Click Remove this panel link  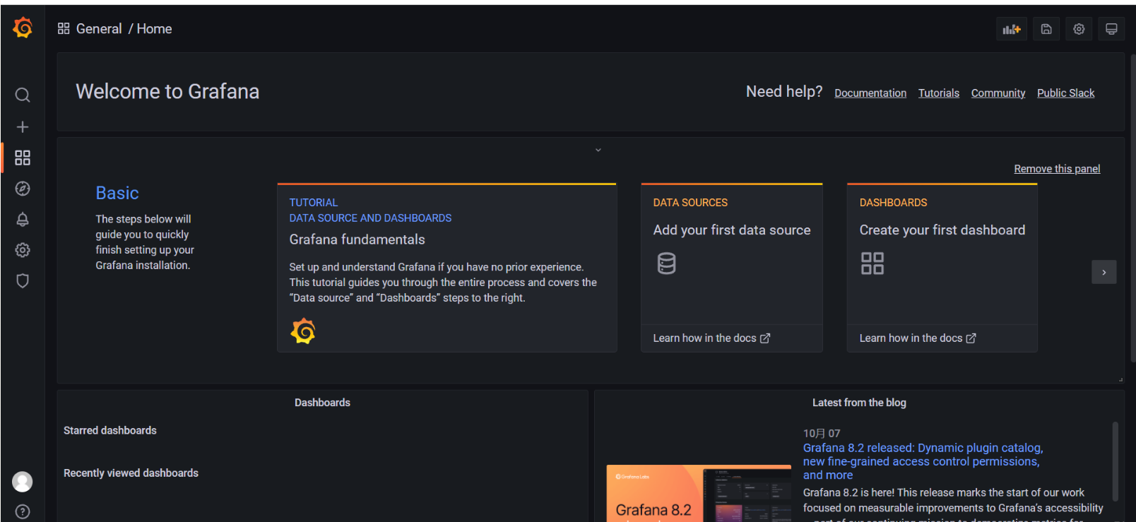(x=1058, y=169)
